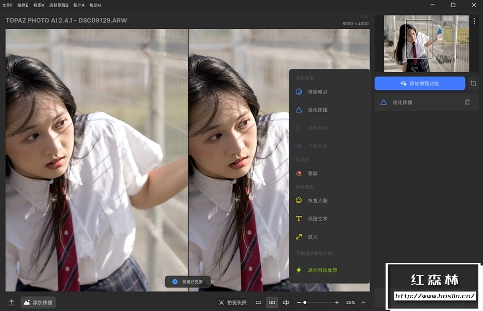
Task: Click the disabled 调整照明 option
Action: 329,128
